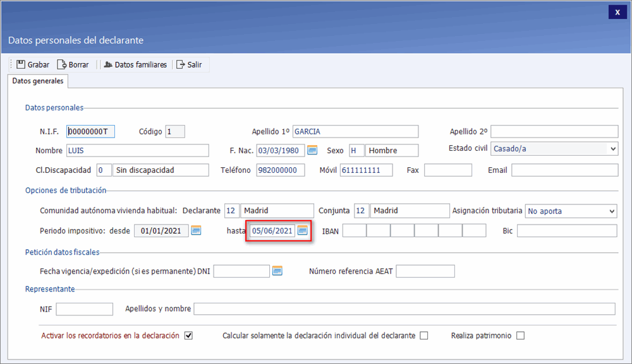The image size is (632, 364).
Task: Select the Datos generales tab
Action: coord(38,81)
